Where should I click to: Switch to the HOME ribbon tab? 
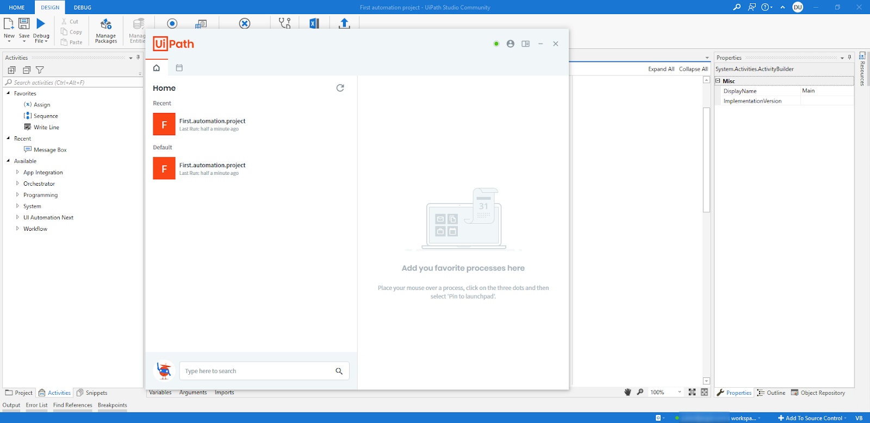coord(17,8)
